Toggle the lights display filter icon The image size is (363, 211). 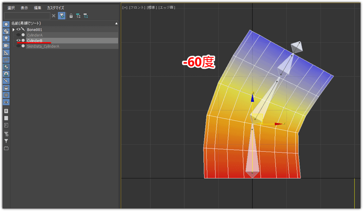tap(6, 39)
